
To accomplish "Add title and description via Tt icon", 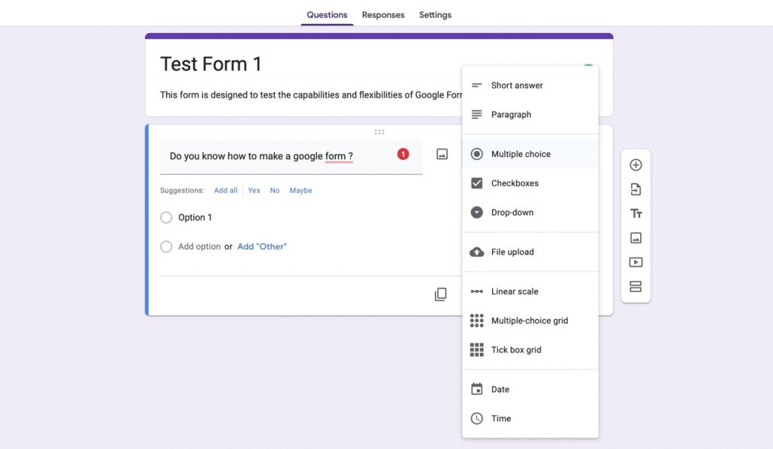I will (636, 214).
